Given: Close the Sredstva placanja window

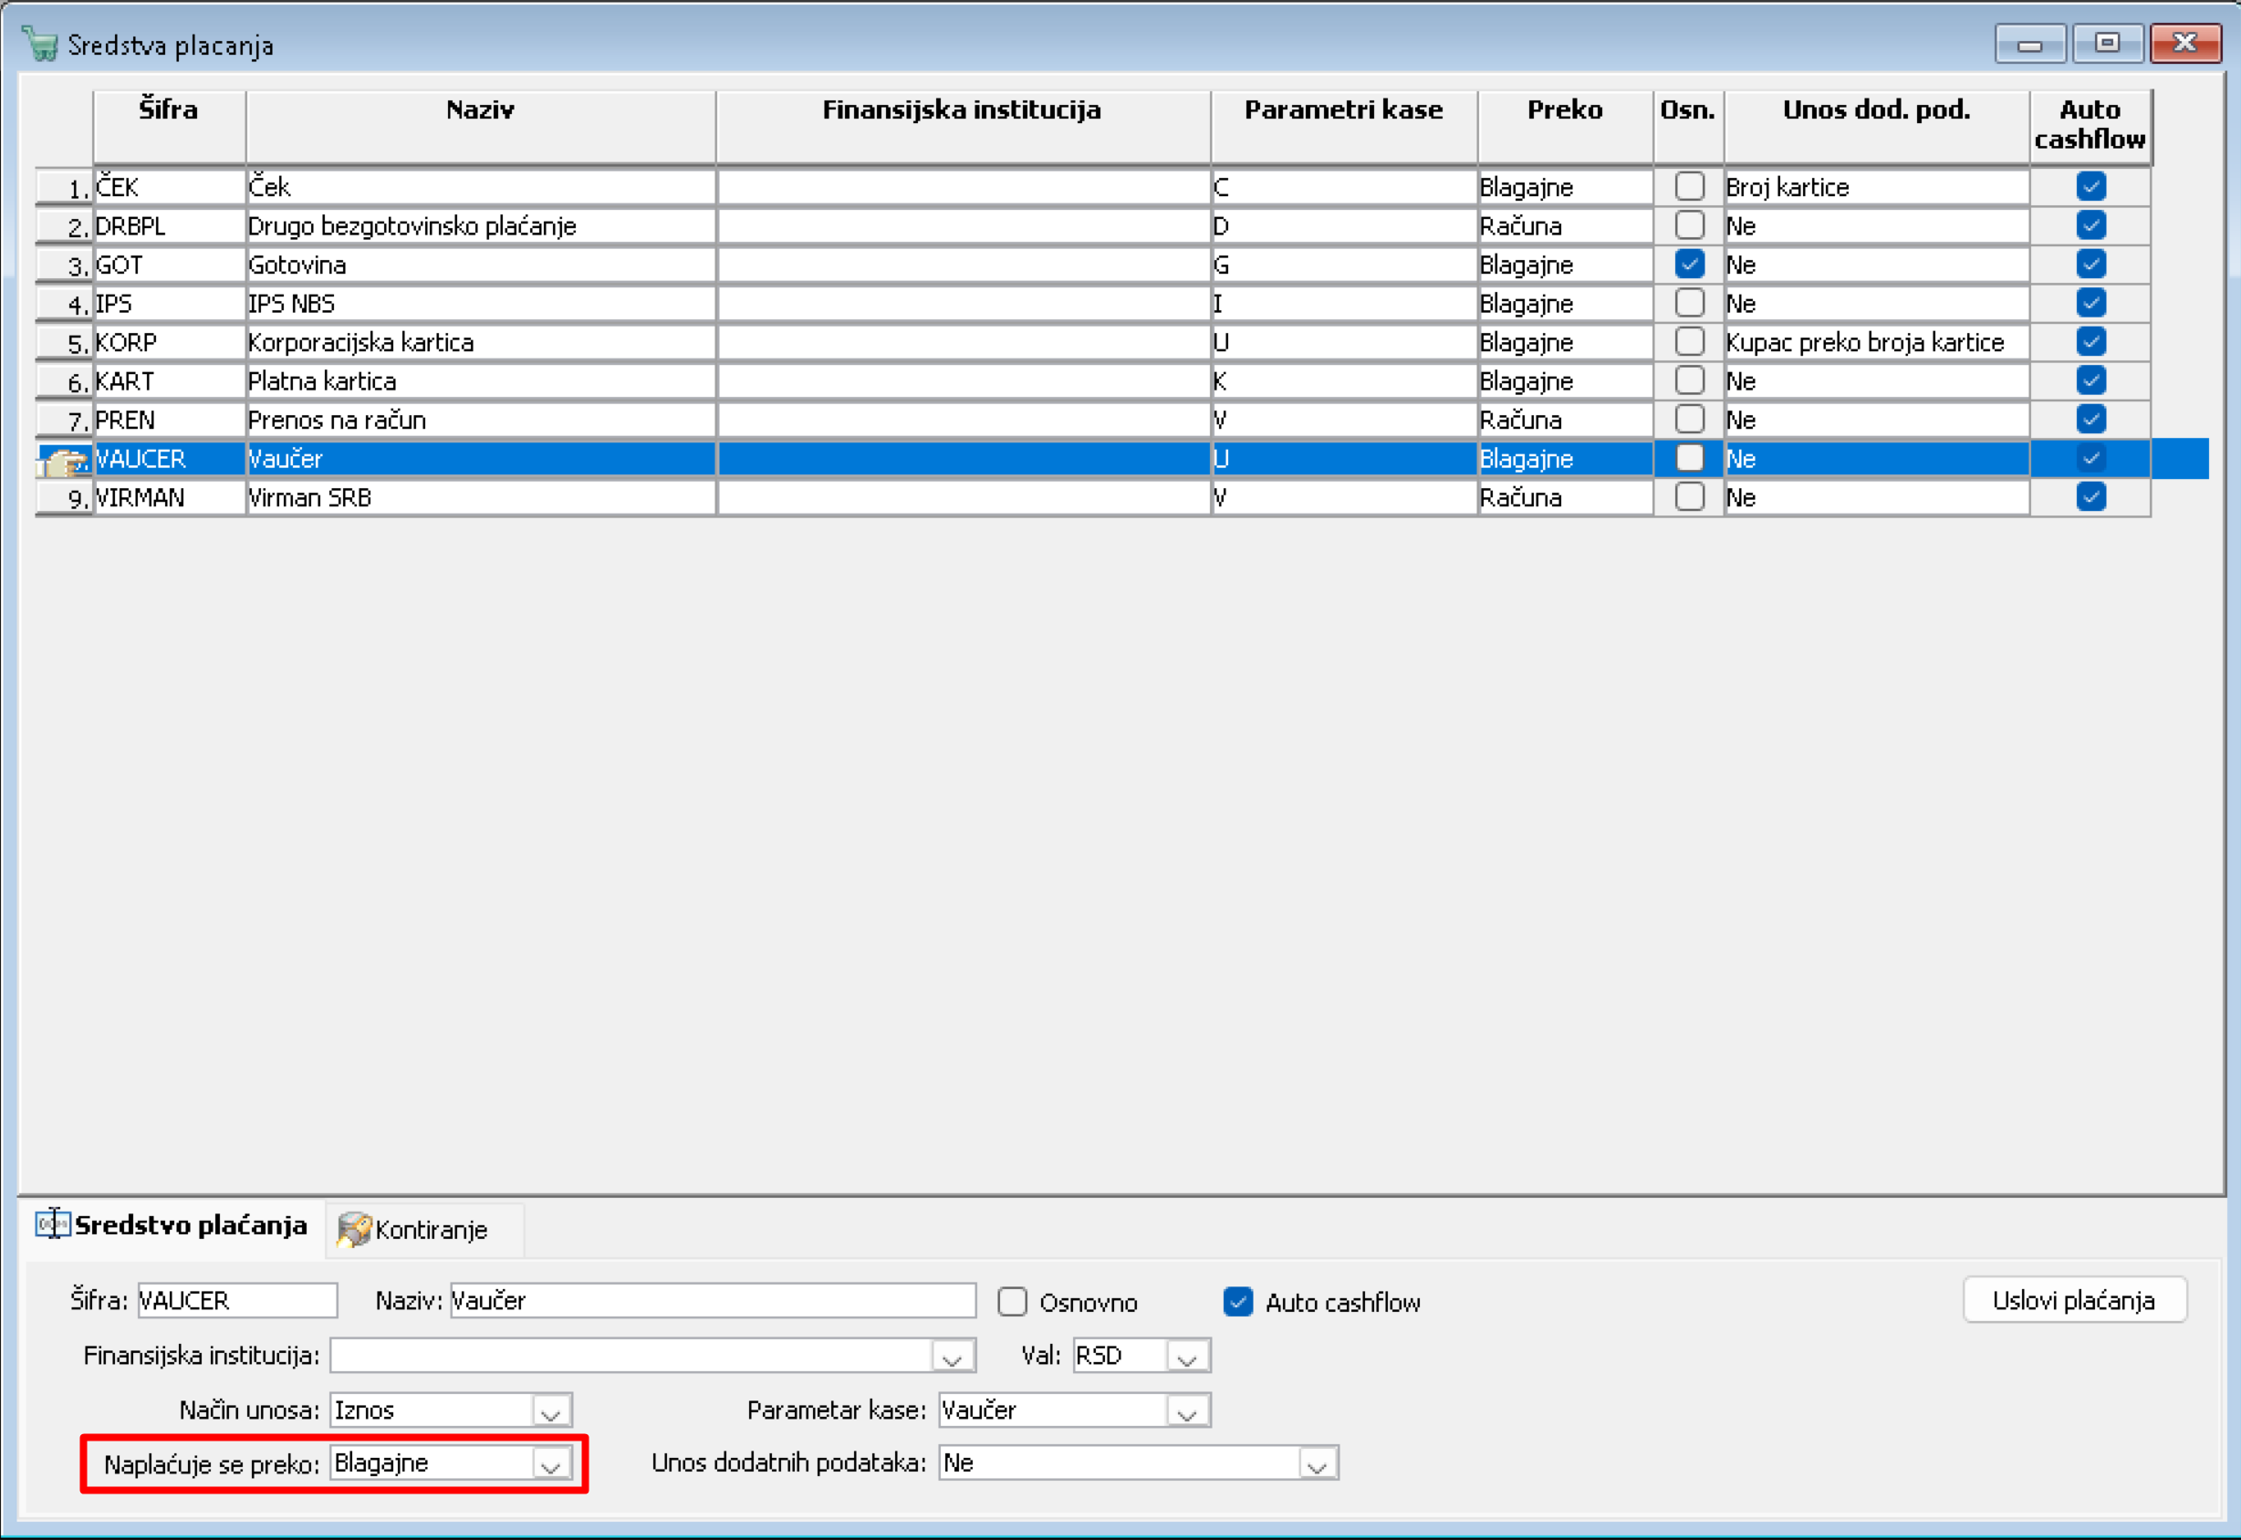Looking at the screenshot, I should (2185, 44).
